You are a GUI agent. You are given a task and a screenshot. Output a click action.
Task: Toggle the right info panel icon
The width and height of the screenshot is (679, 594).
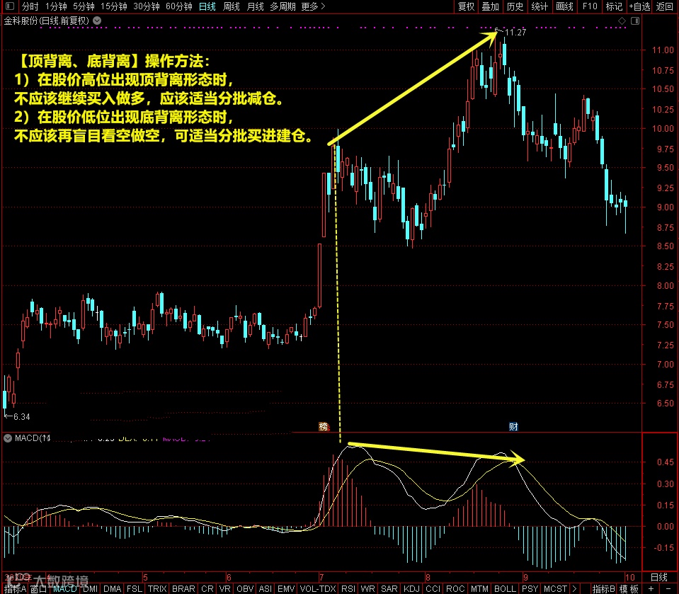[635, 21]
